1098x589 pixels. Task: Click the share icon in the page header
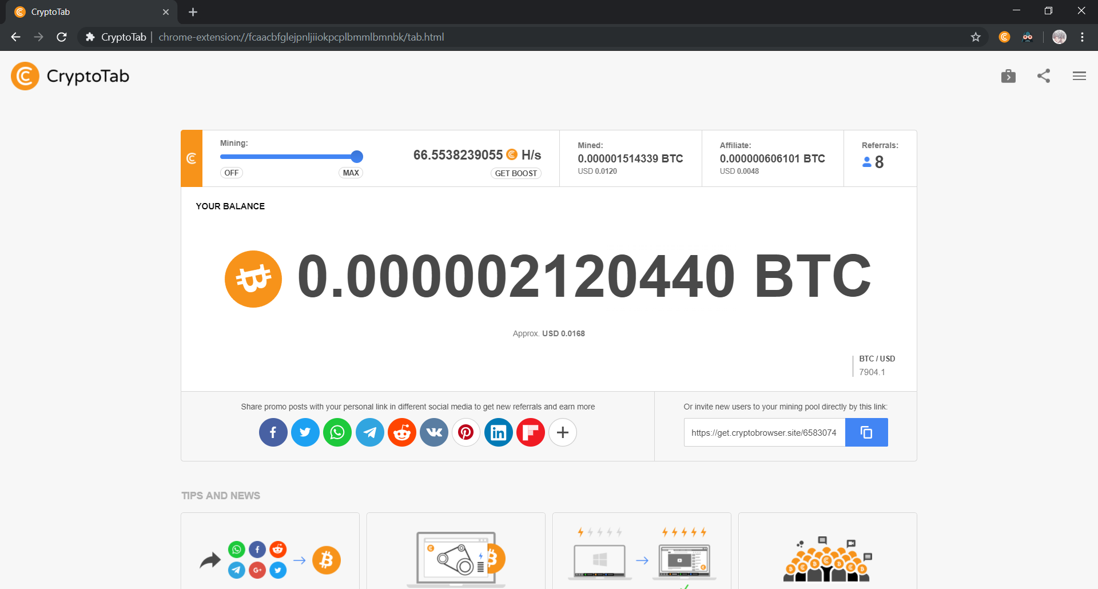(x=1044, y=76)
